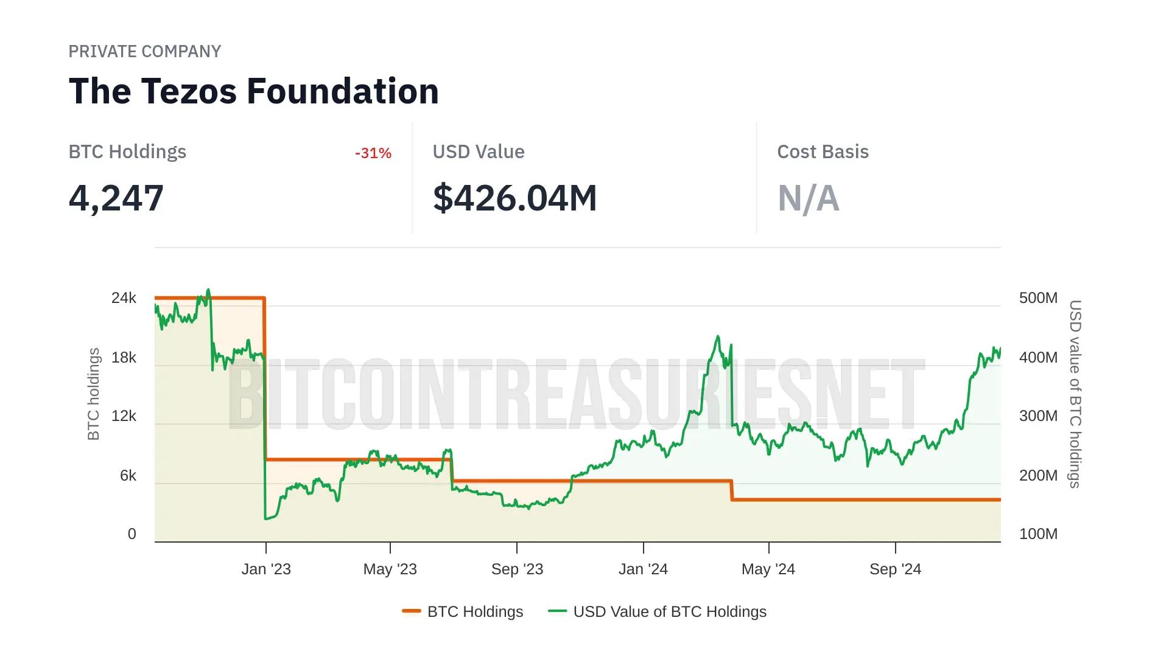
Task: Click the green USD Value legend line marker
Action: point(557,611)
